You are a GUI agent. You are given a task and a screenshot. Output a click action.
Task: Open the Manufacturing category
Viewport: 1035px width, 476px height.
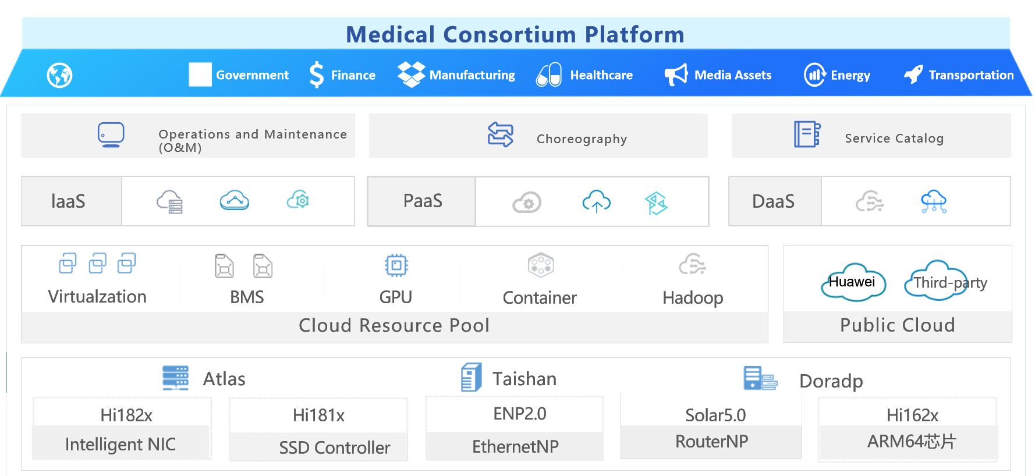click(x=456, y=74)
